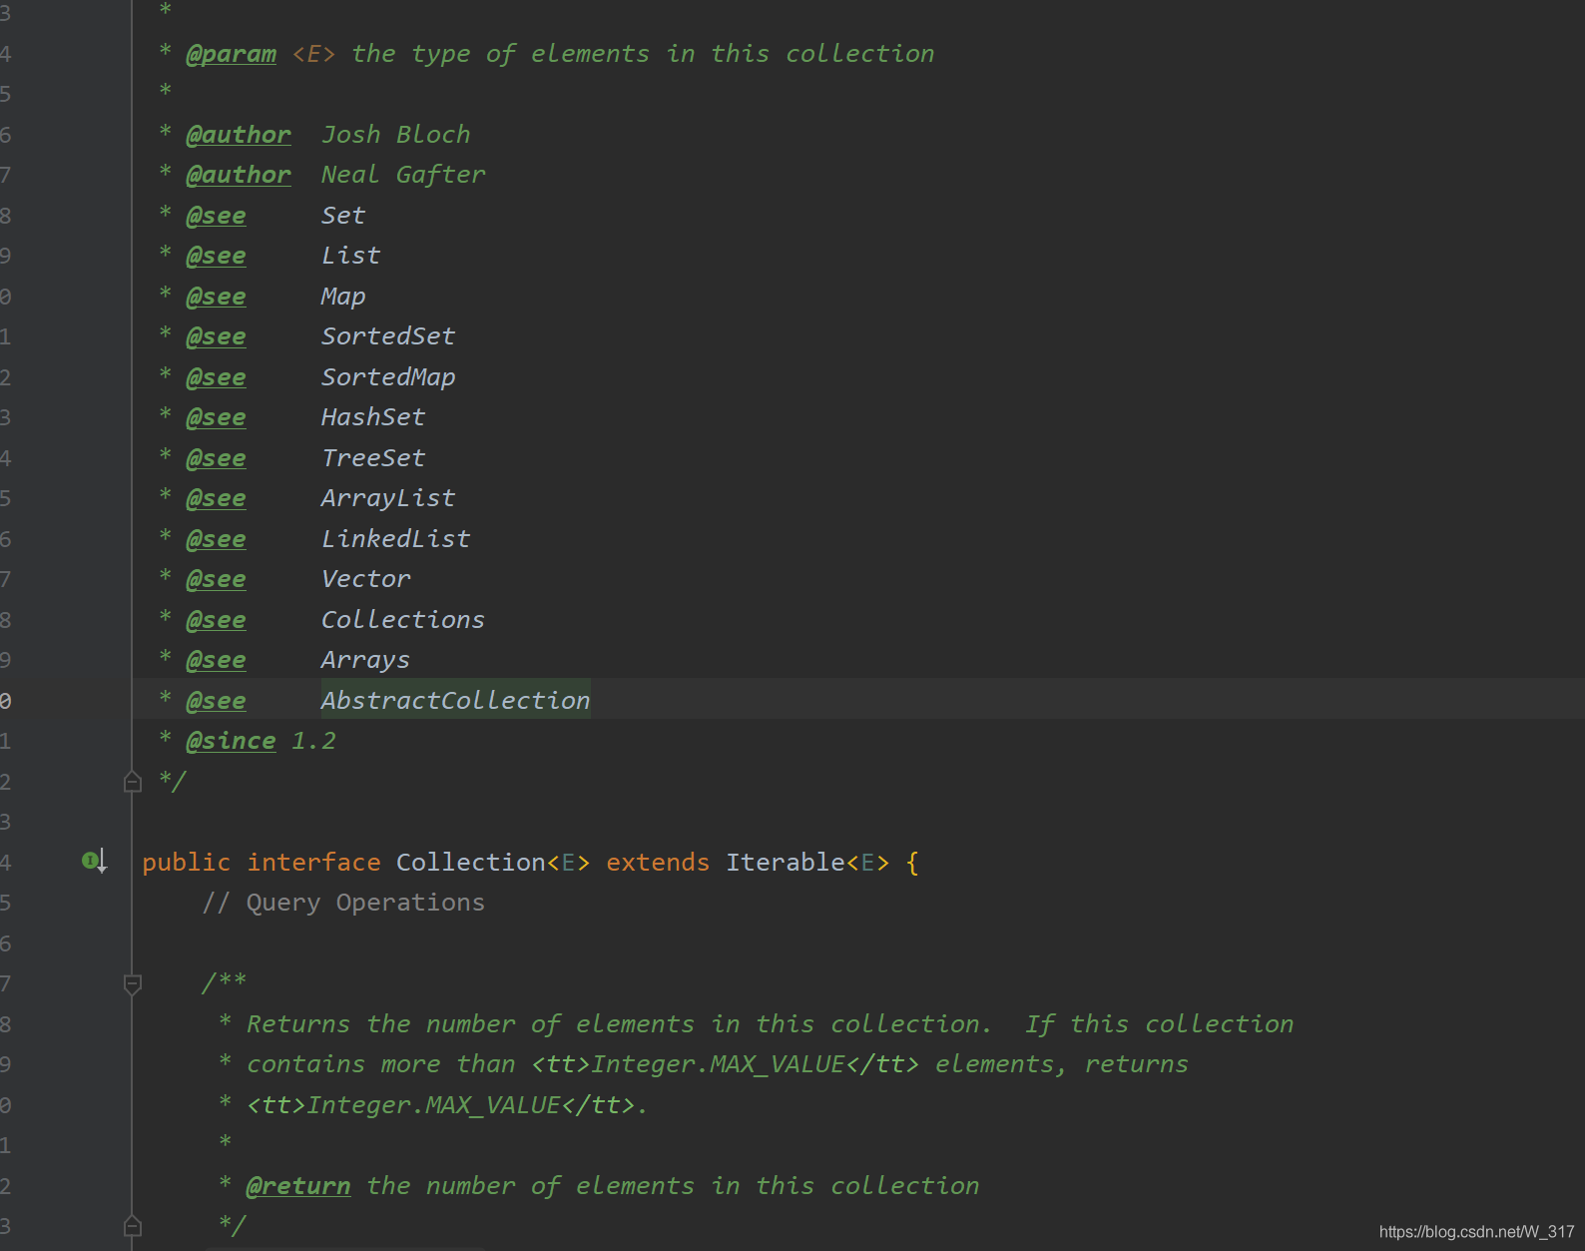
Task: Click the @param tag
Action: point(232,54)
